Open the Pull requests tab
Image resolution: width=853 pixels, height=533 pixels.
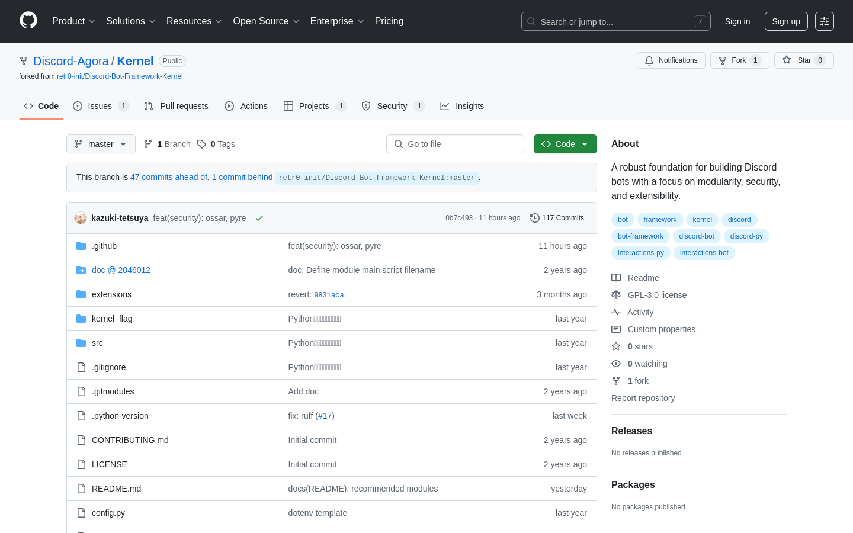pos(177,106)
